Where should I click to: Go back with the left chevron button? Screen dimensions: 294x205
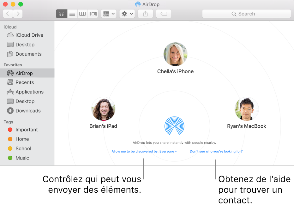8,14
